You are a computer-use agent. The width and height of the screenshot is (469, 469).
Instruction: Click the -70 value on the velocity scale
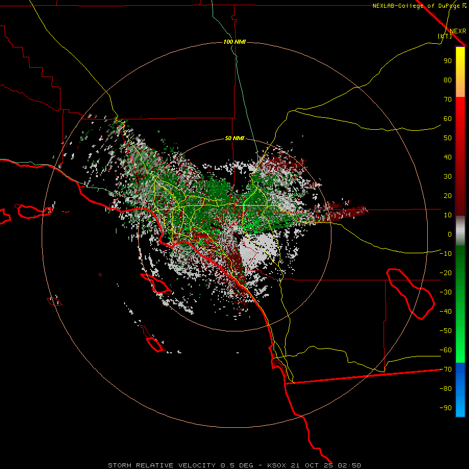click(446, 369)
